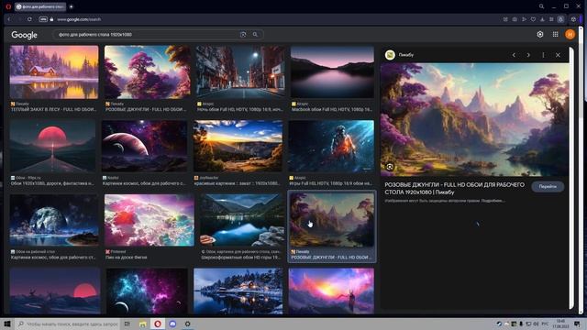Reload the current page
Image resolution: width=587 pixels, height=330 pixels.
[29, 19]
